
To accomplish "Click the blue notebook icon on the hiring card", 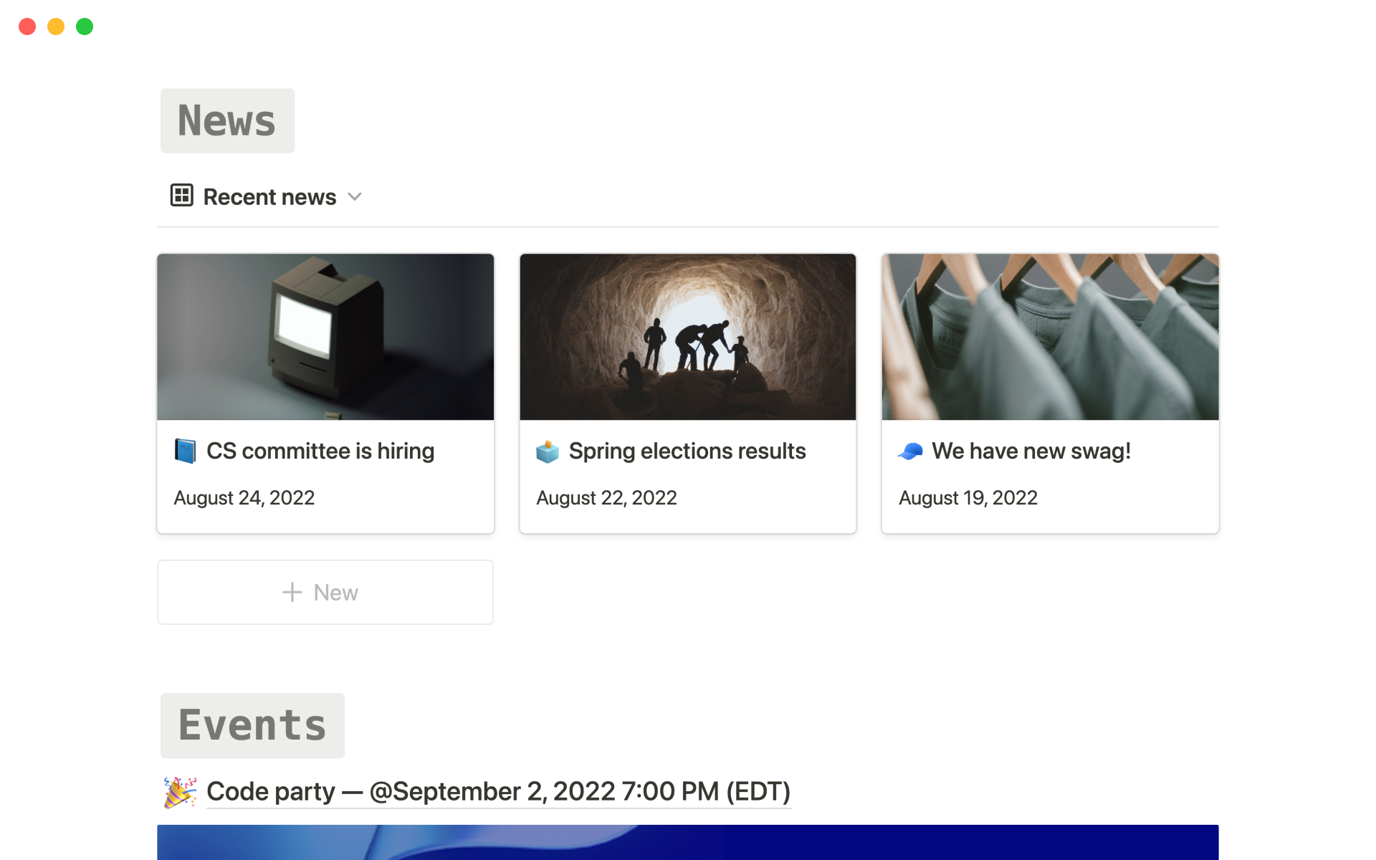I will click(x=185, y=451).
